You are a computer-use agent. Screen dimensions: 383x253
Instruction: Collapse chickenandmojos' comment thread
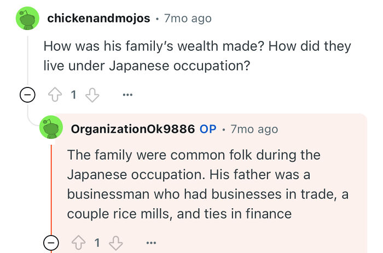27,95
